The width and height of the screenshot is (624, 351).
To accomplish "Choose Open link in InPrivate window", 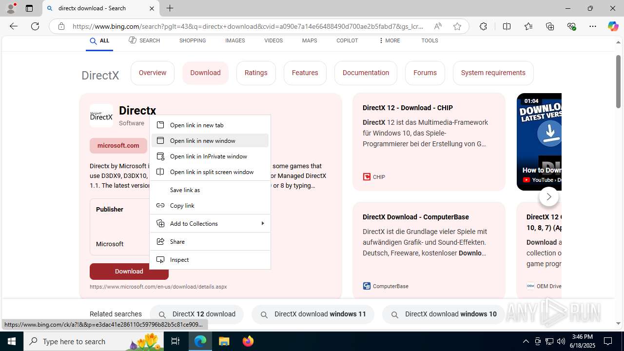I will tap(210, 156).
